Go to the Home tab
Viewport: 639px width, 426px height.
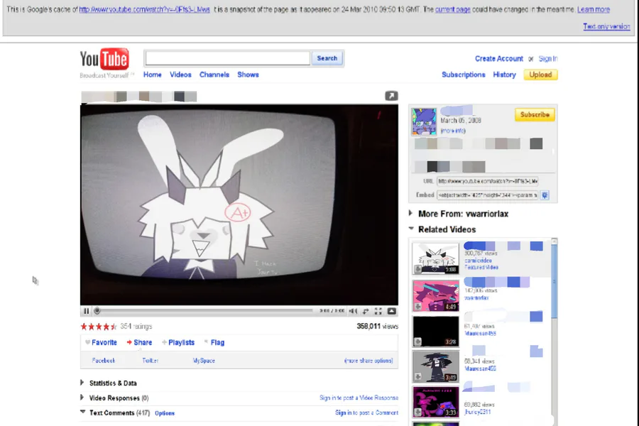point(153,75)
